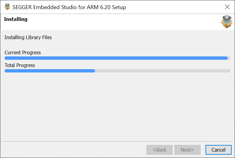Click the blank footer area left of the Back button
The height and width of the screenshot is (158, 235).
(x=73, y=150)
